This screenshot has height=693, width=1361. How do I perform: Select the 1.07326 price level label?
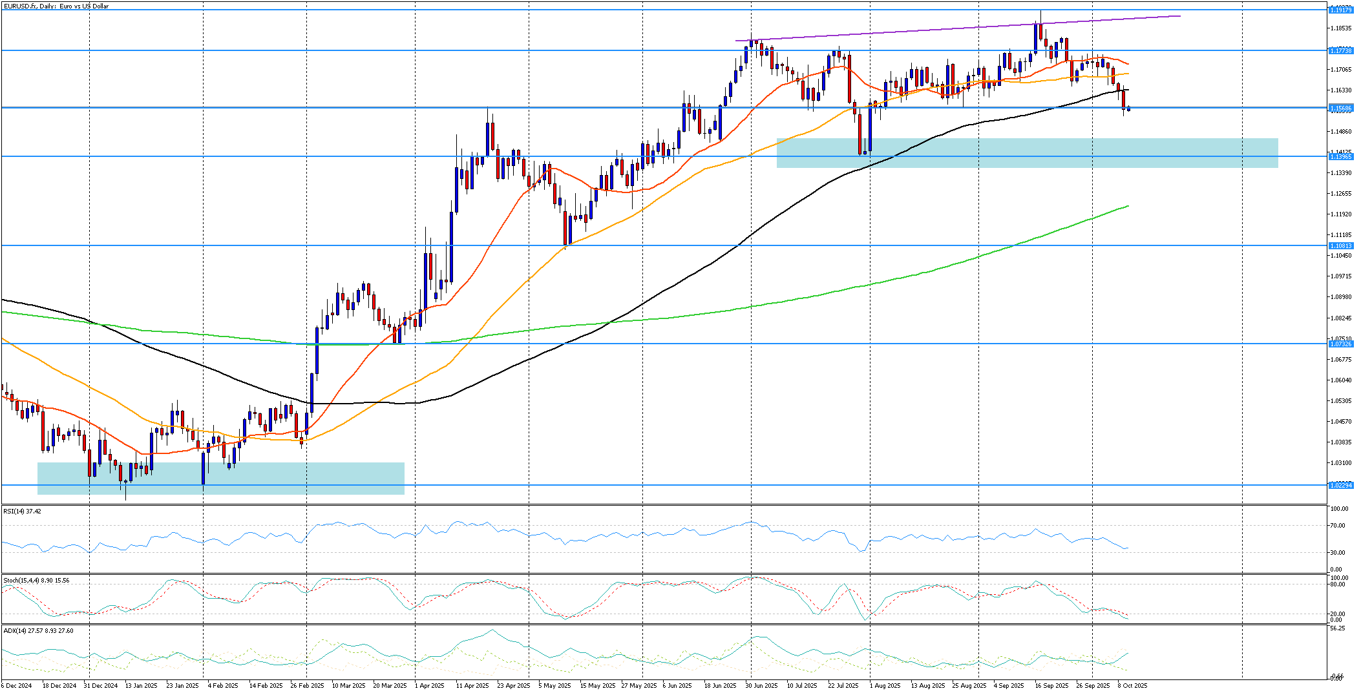pos(1340,344)
